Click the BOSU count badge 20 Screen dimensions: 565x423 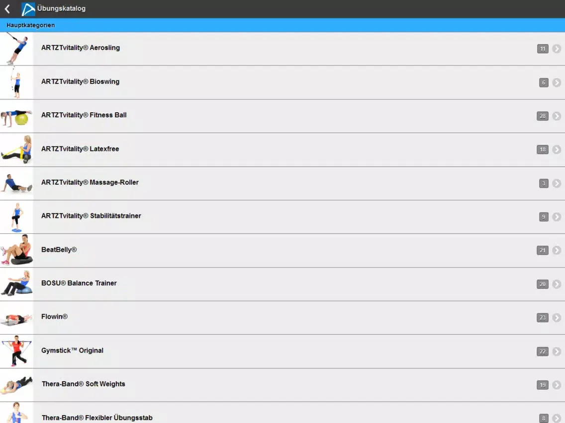pos(543,284)
